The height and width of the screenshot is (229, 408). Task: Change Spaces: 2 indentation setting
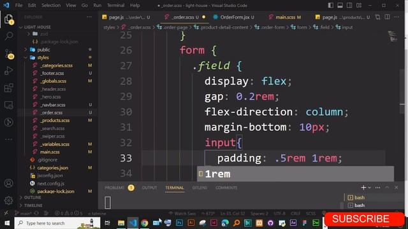click(x=259, y=214)
